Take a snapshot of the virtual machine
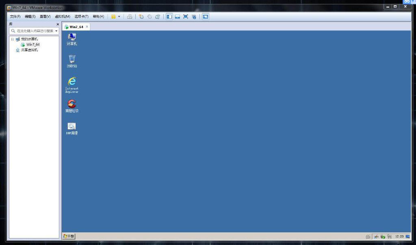The height and width of the screenshot is (245, 416). coord(141,17)
